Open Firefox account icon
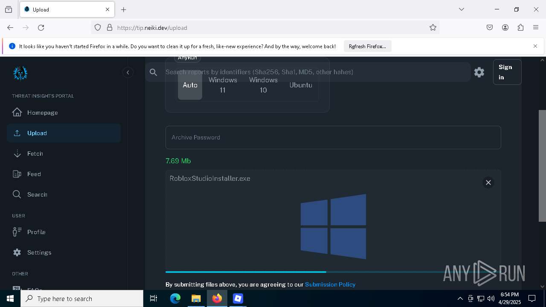Viewport: 546px width, 307px height. (x=505, y=27)
